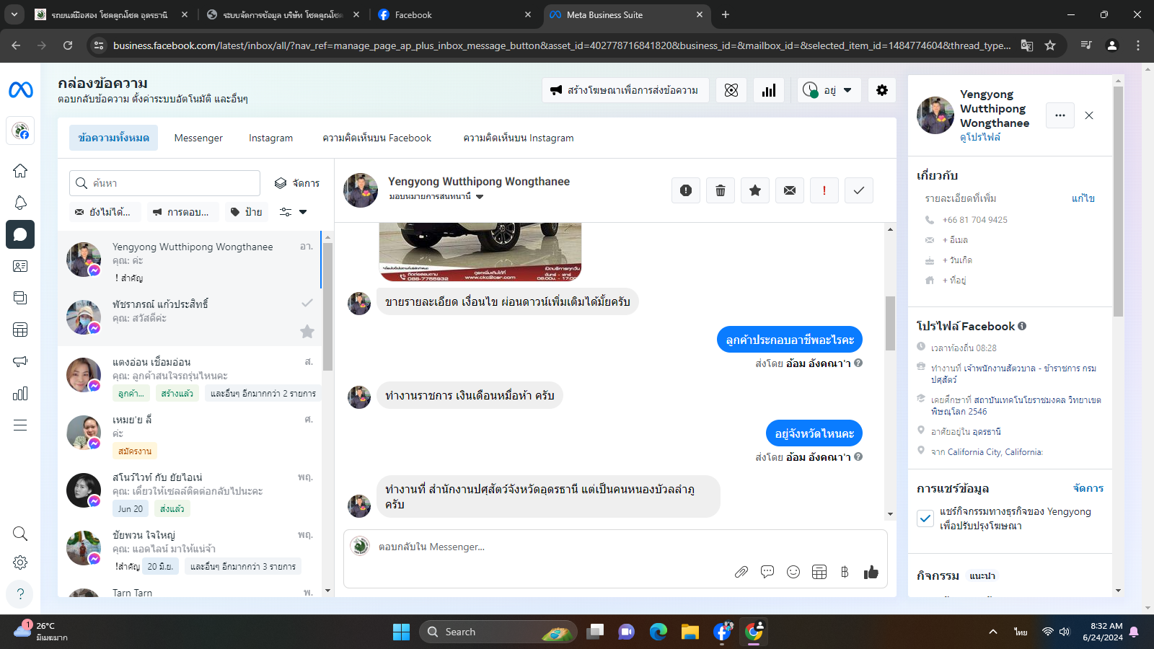Open Inbox chat bubble in sidebar
Viewport: 1154px width, 649px height.
click(x=20, y=234)
